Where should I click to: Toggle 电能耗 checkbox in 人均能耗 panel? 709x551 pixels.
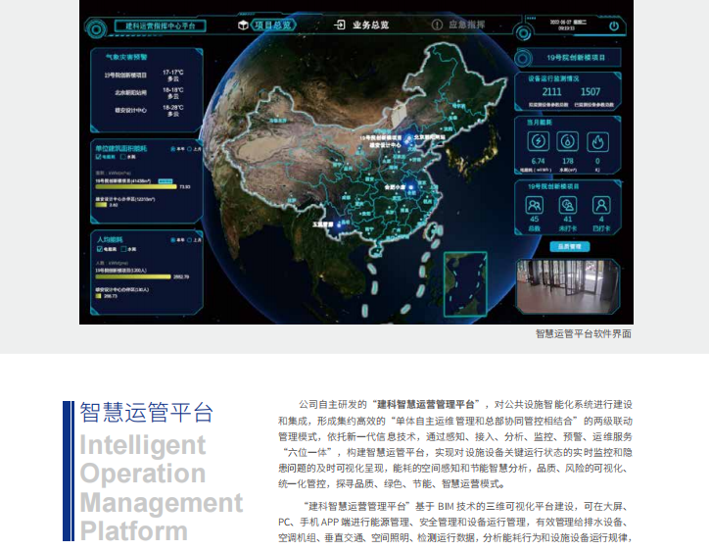click(99, 250)
